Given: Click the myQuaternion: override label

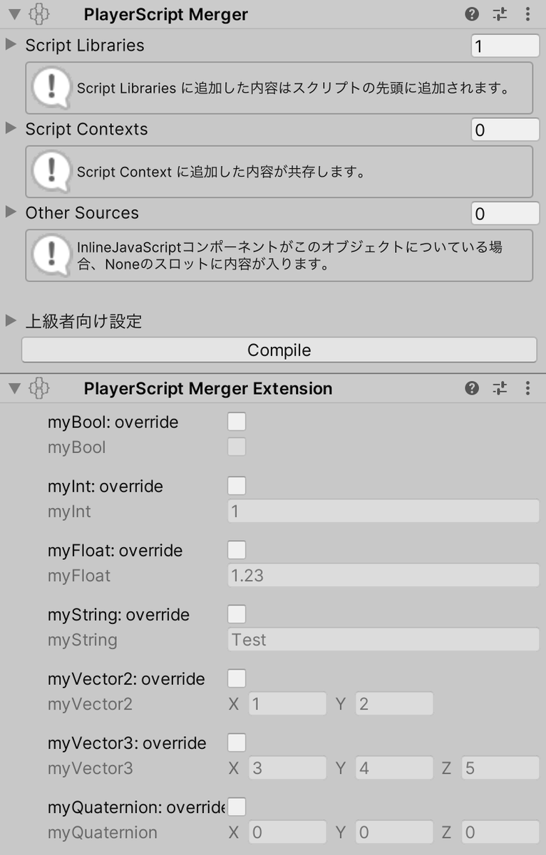Looking at the screenshot, I should (x=136, y=807).
